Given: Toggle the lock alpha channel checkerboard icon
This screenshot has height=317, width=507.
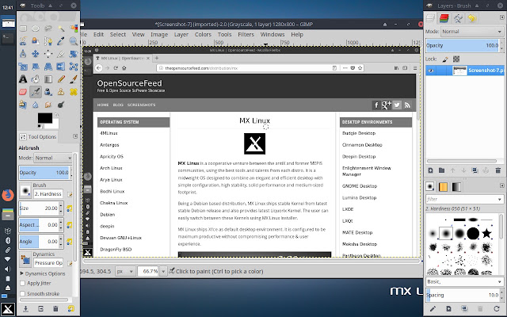Looking at the screenshot, I should click(456, 59).
